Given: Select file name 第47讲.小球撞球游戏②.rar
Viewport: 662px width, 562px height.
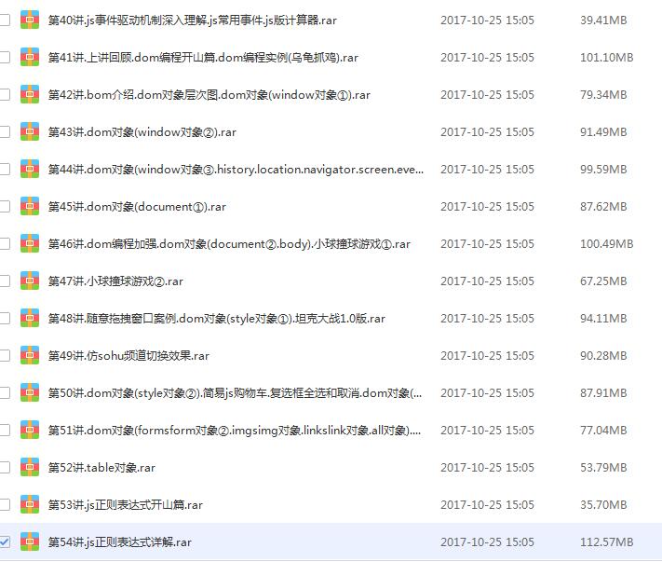Looking at the screenshot, I should (115, 281).
